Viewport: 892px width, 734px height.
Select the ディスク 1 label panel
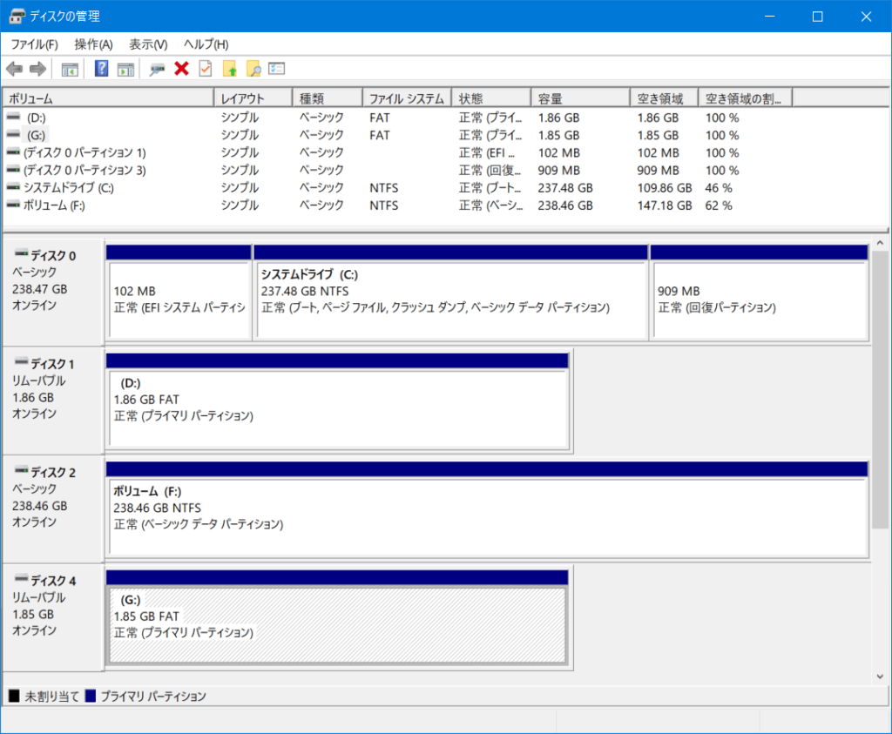tap(53, 398)
